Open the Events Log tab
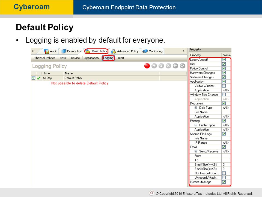This screenshot has height=197, width=262. coord(72,51)
